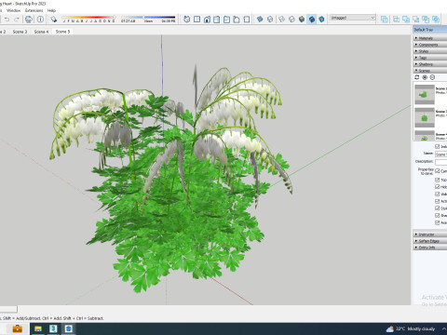The height and width of the screenshot is (335, 447).
Task: Click the Trim solid tool
Action: pyautogui.click(x=426, y=20)
